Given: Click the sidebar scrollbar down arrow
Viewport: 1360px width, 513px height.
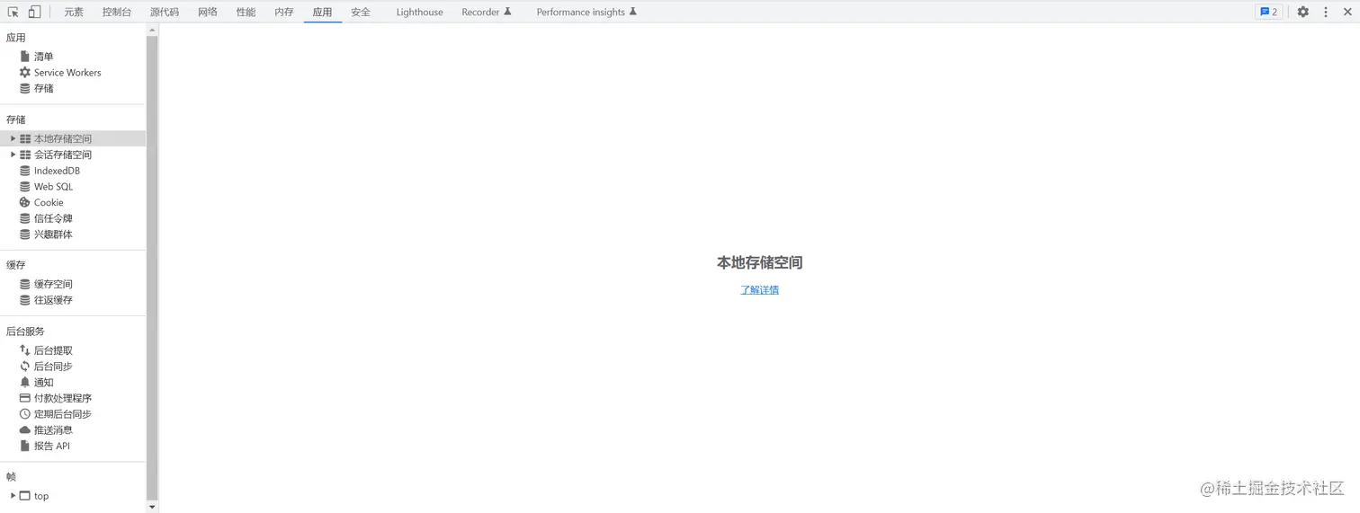Looking at the screenshot, I should [152, 507].
